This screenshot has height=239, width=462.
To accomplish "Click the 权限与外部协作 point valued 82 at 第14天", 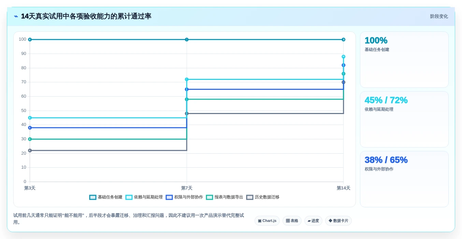I will [x=343, y=65].
